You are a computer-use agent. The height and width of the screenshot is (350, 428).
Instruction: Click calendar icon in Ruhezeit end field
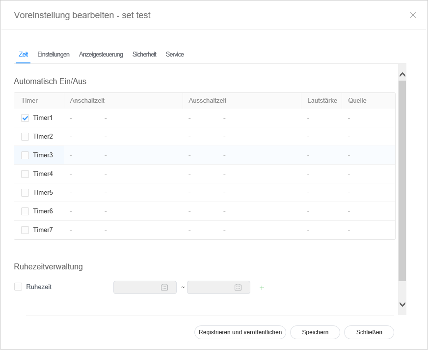coord(238,288)
